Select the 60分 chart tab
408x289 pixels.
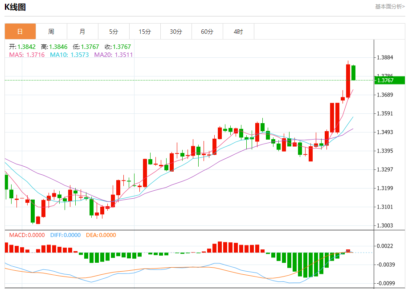[x=207, y=32]
